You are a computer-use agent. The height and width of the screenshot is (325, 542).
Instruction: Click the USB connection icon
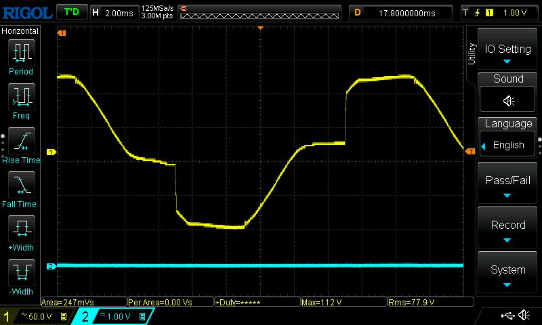click(507, 316)
